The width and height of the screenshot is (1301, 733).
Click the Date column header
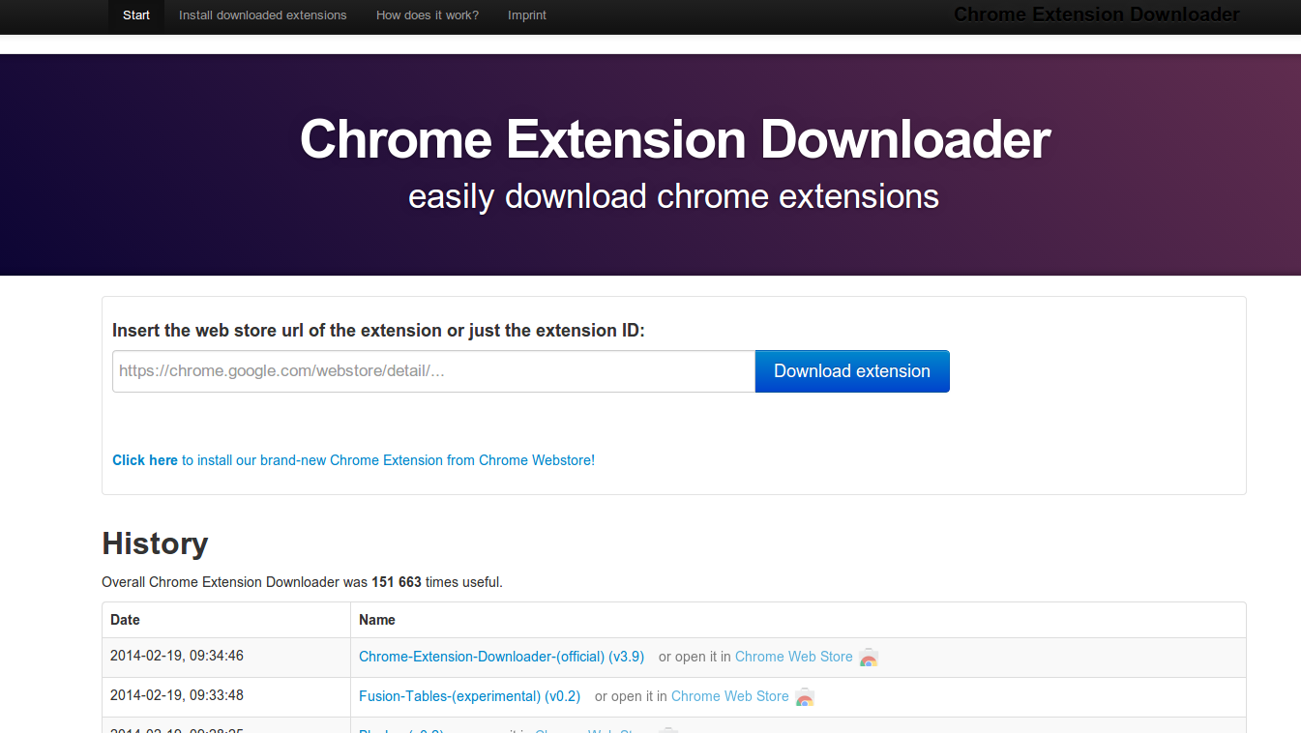coord(125,620)
